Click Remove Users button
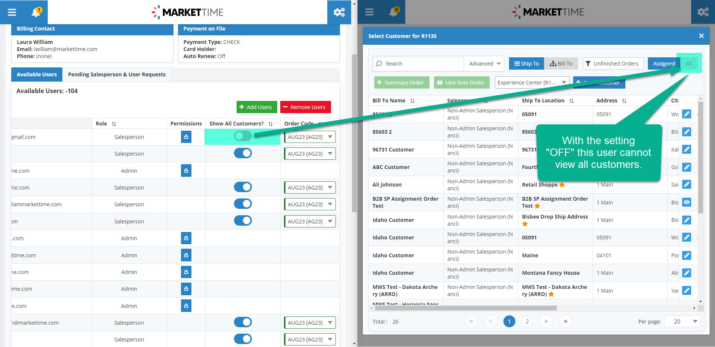The image size is (715, 347). pos(306,107)
